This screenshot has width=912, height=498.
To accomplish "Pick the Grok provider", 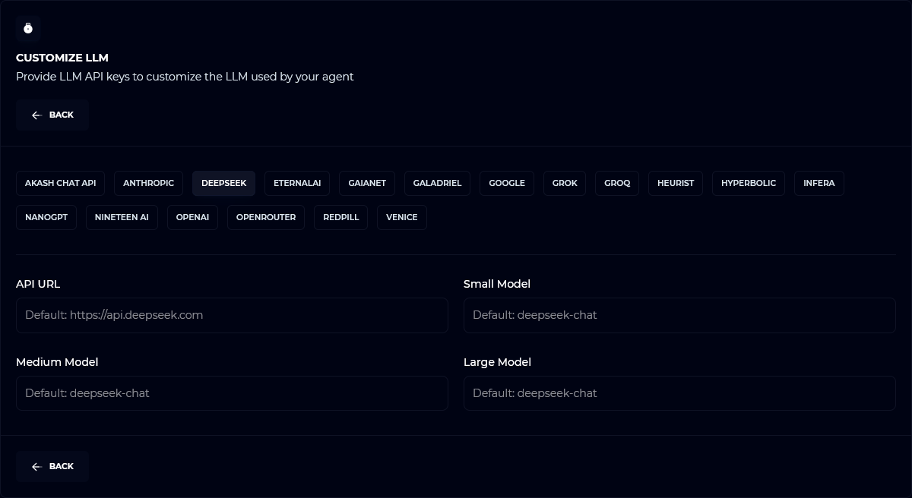I will point(565,183).
